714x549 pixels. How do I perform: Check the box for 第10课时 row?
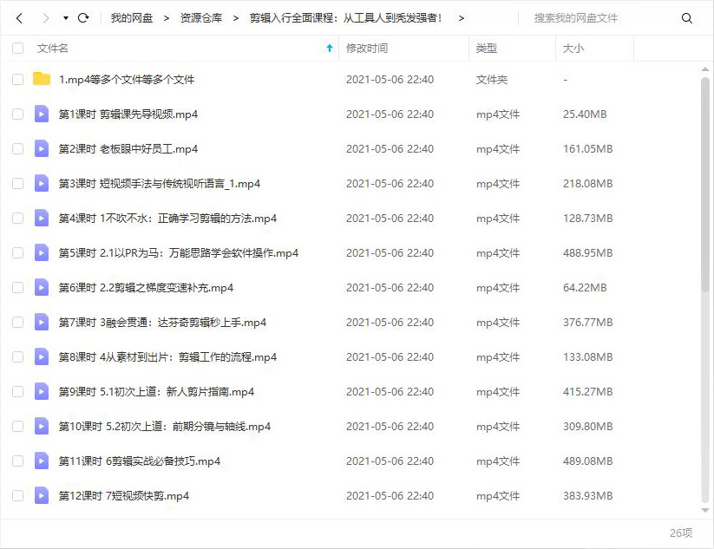click(17, 427)
